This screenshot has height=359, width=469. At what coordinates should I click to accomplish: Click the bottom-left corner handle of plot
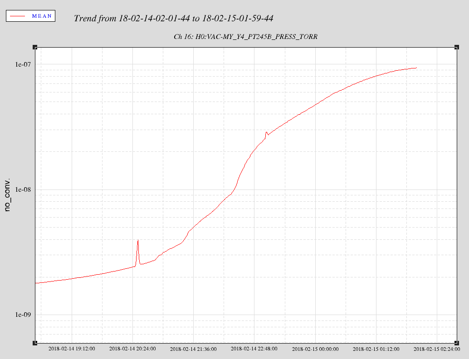[35, 342]
